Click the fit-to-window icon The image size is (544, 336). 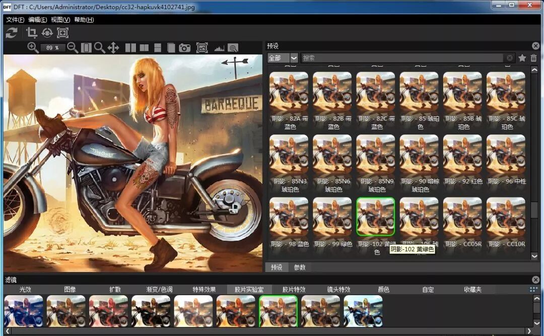[86, 47]
